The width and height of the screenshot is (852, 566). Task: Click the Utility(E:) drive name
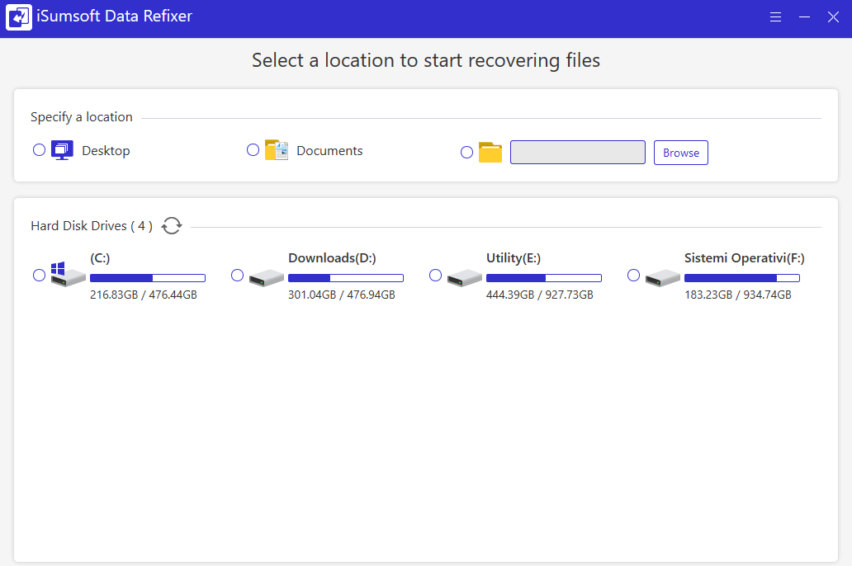pos(514,258)
